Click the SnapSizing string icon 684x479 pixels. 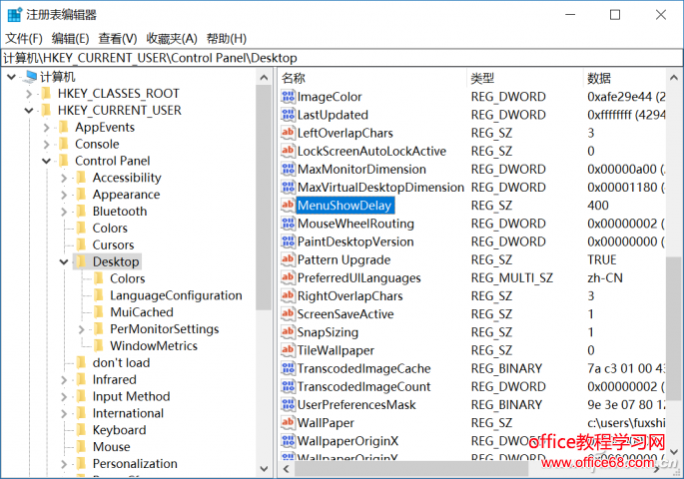pyautogui.click(x=288, y=332)
